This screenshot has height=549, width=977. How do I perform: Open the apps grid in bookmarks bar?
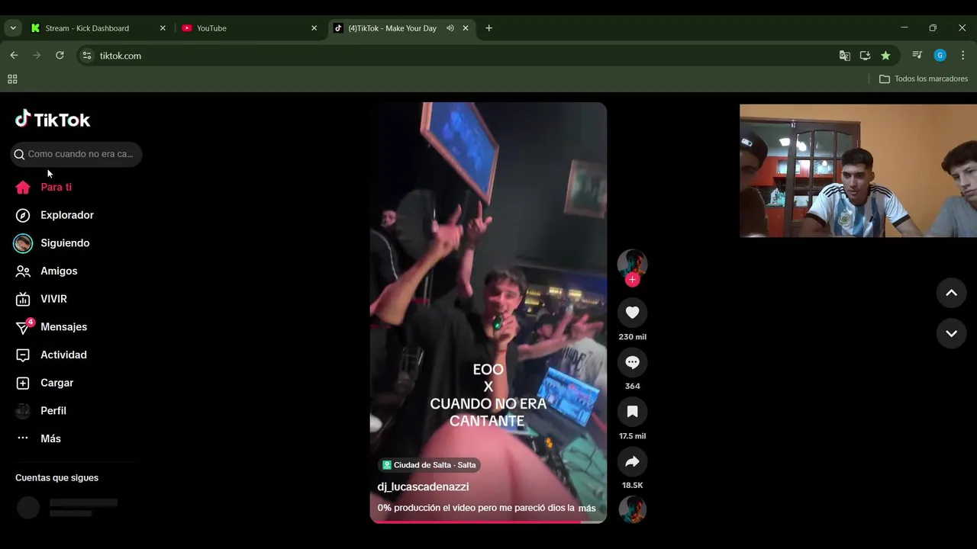12,79
